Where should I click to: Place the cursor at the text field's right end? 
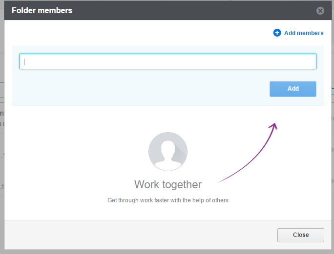(313, 61)
